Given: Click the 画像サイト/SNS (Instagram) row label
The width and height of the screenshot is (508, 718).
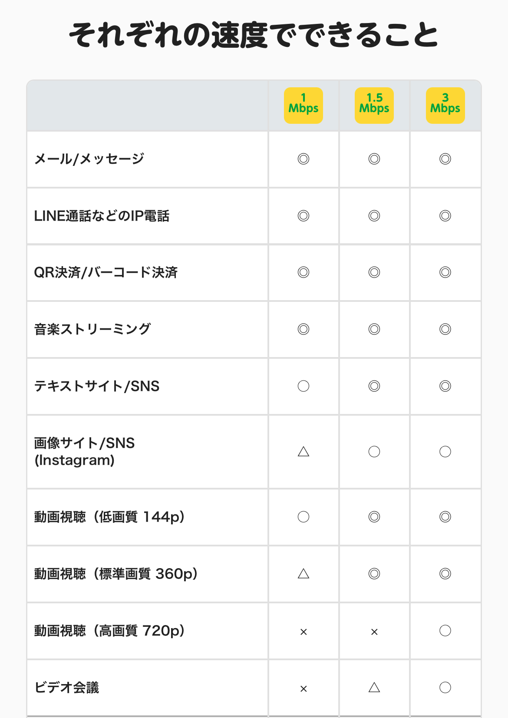Looking at the screenshot, I should [x=84, y=451].
